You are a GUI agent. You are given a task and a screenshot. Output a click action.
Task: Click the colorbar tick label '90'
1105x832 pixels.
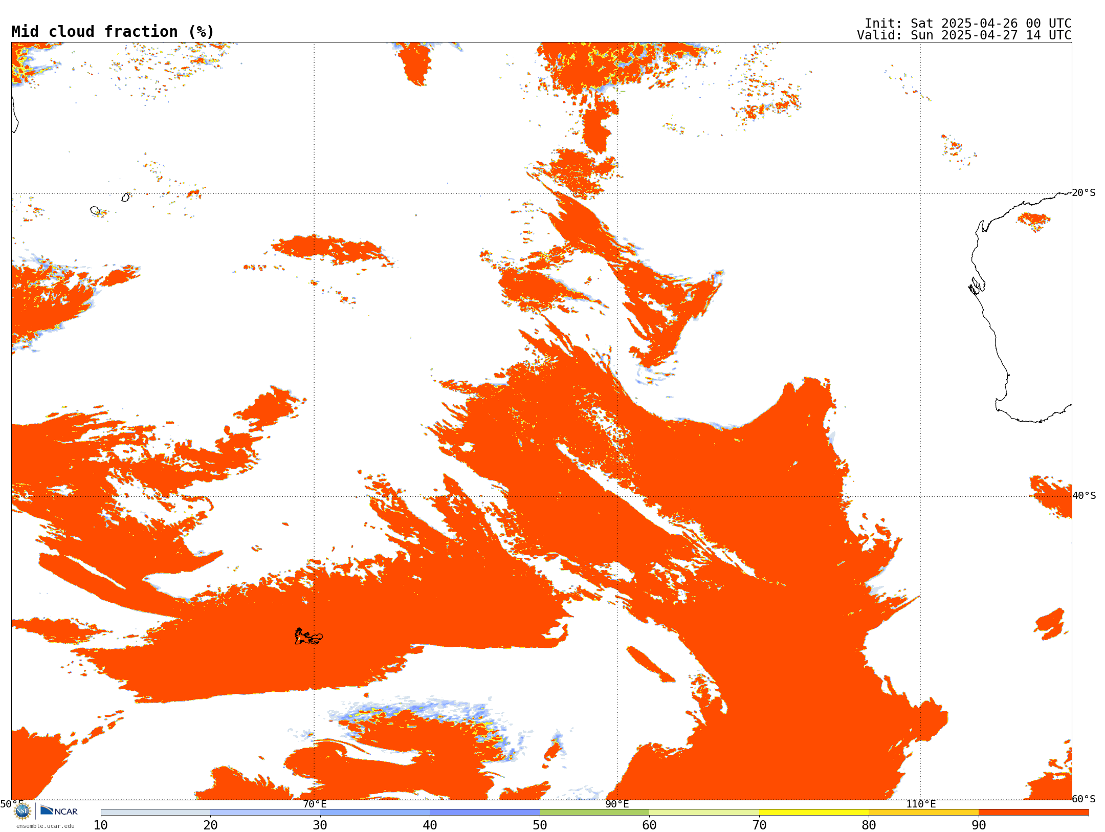[979, 825]
